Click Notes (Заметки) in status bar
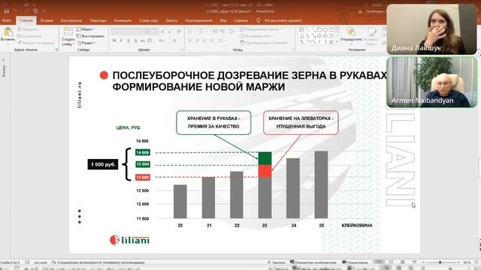The width and height of the screenshot is (481, 270). [x=276, y=262]
